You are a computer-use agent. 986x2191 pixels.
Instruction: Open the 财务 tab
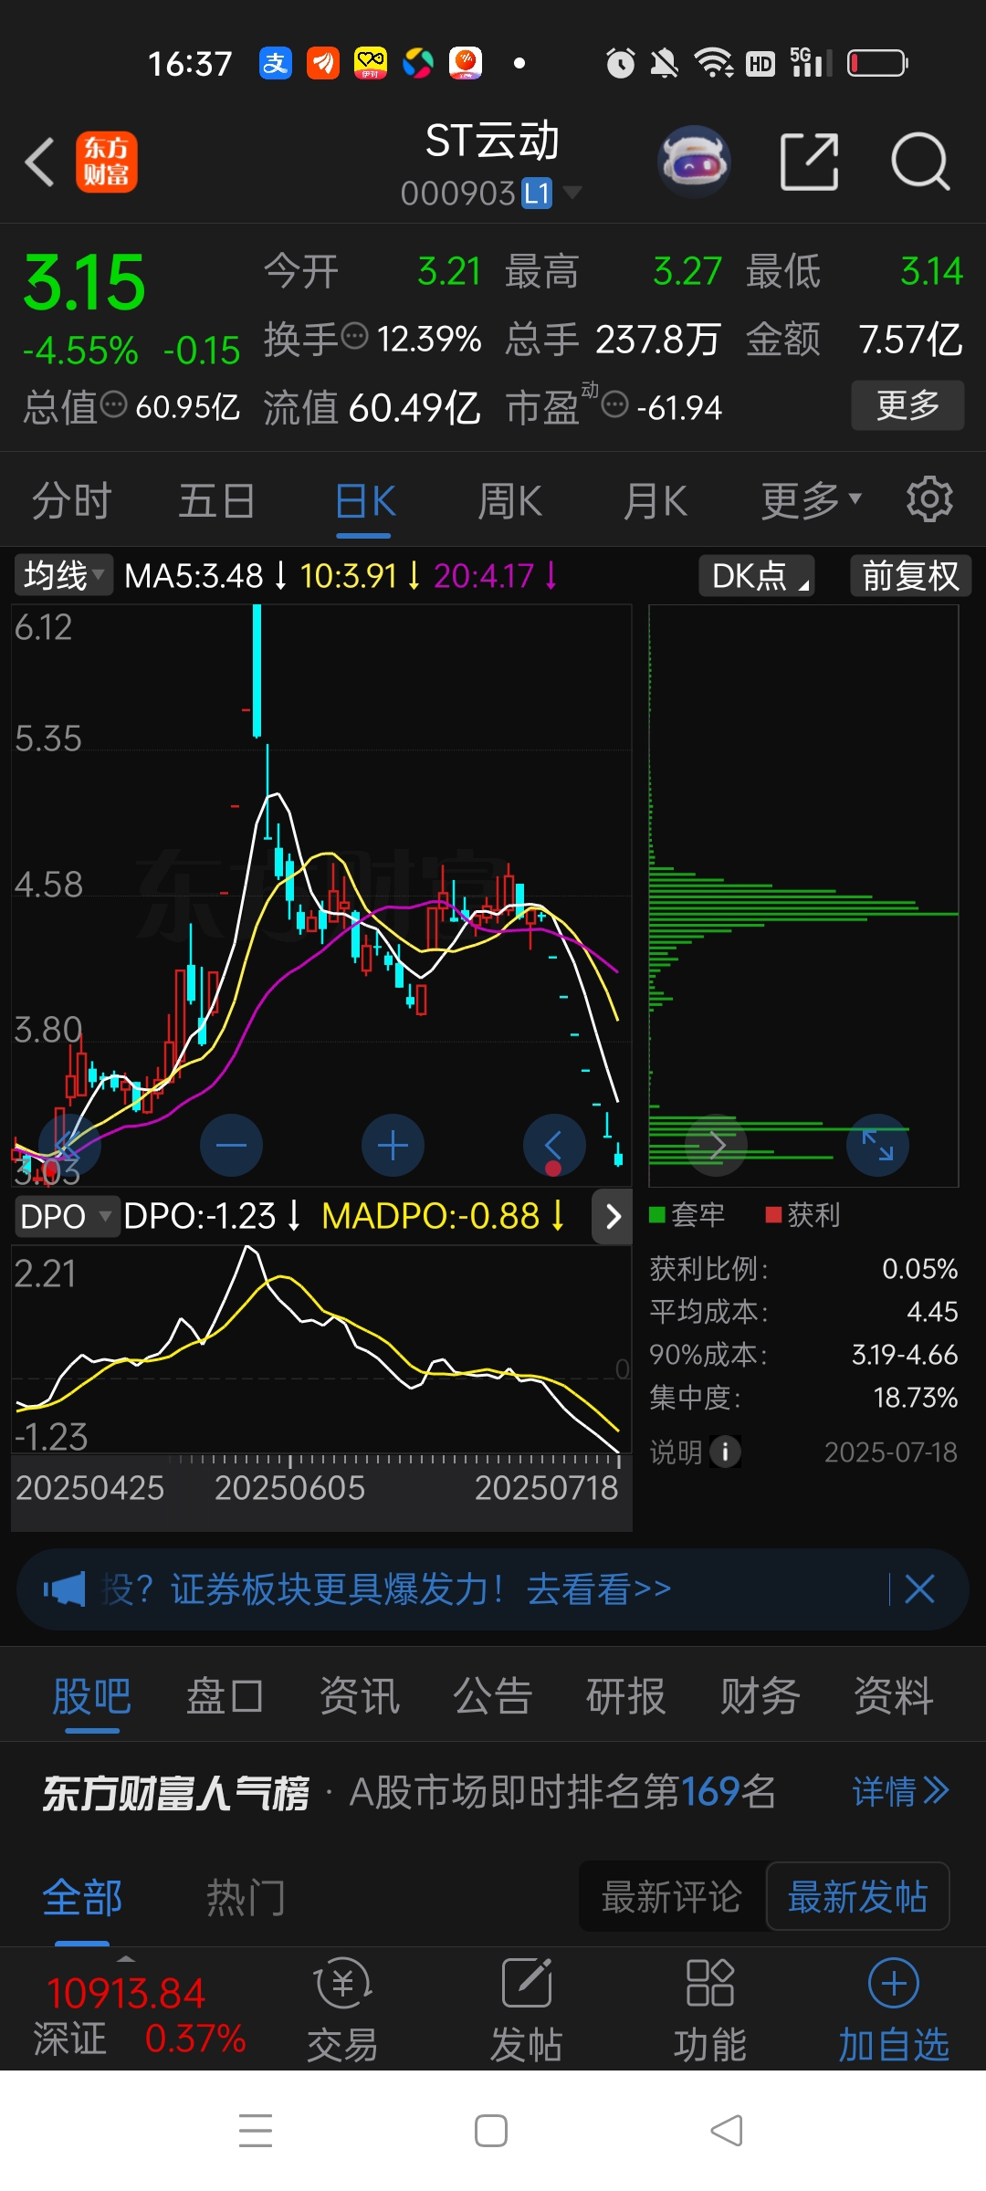pyautogui.click(x=760, y=1697)
